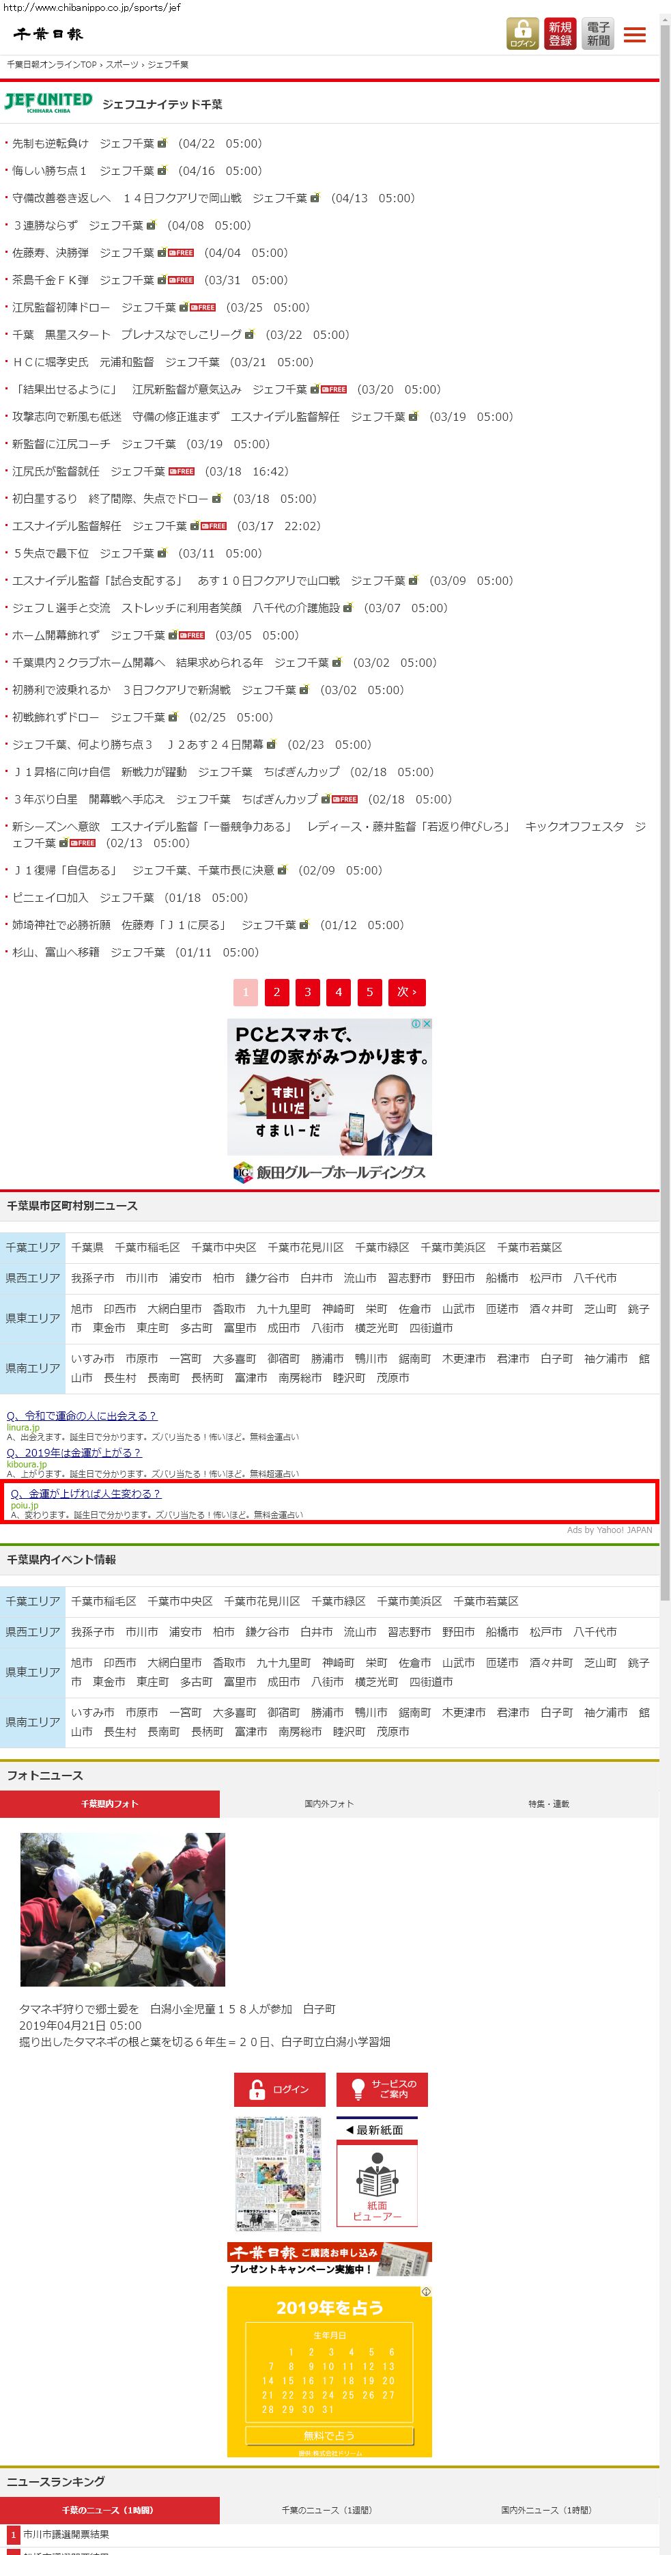Click 旭市 in event info section
The width and height of the screenshot is (671, 2555).
click(81, 1663)
